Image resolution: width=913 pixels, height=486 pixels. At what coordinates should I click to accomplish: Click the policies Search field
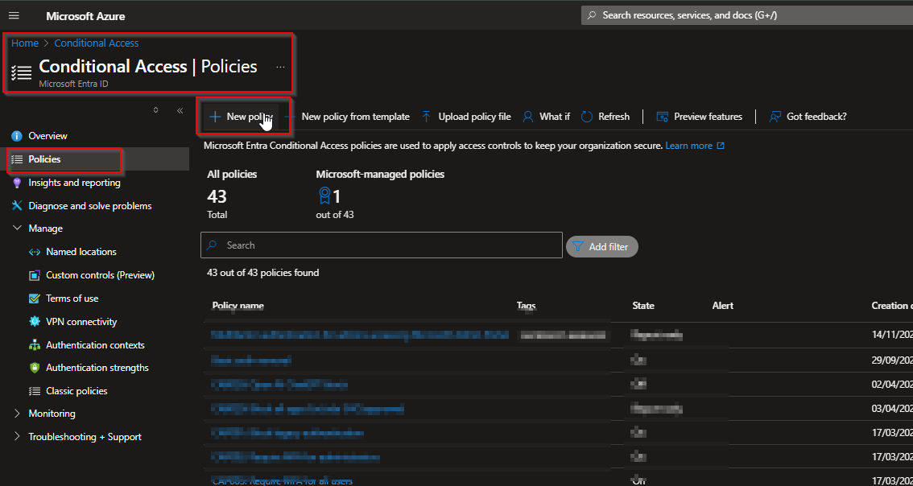point(386,245)
